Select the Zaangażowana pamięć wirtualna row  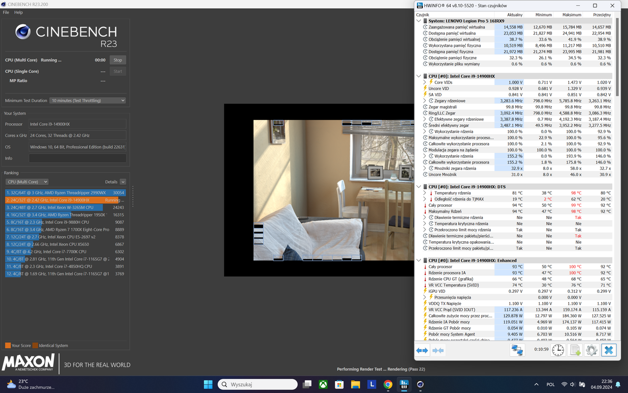pos(514,27)
